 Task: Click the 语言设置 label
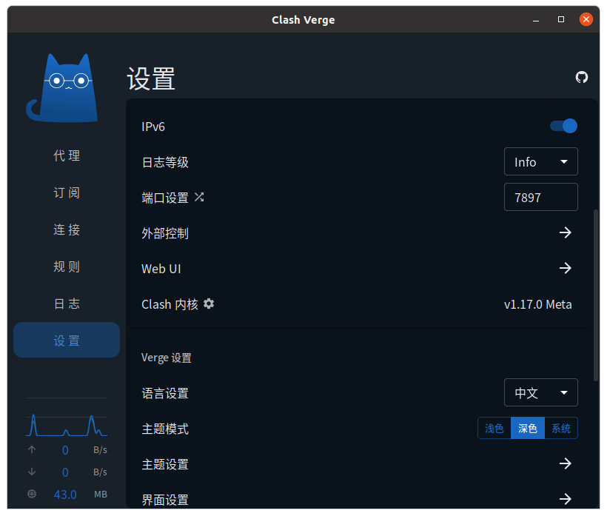(165, 393)
